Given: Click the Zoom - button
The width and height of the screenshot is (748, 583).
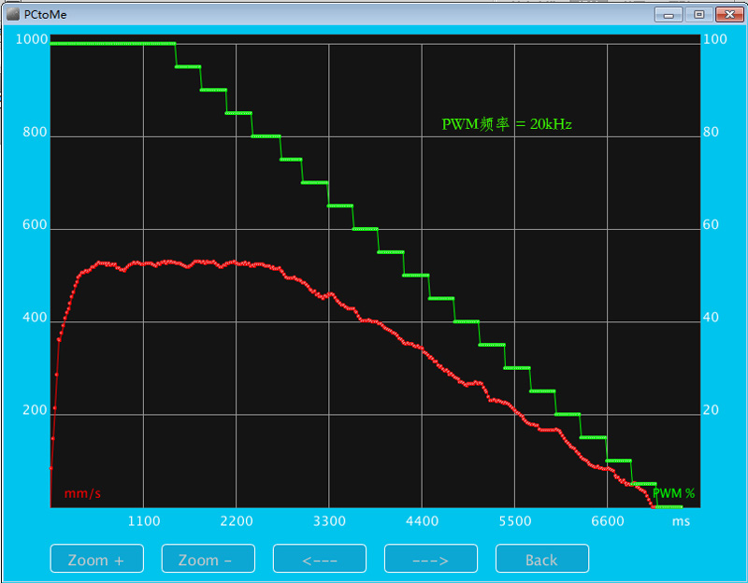Looking at the screenshot, I should click(x=209, y=558).
